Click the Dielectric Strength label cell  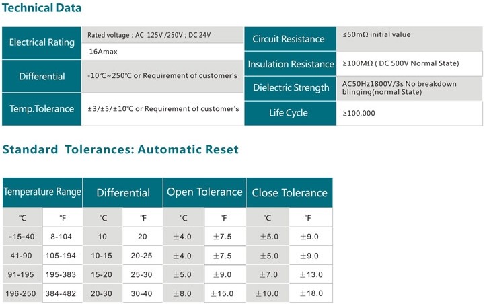pos(291,88)
